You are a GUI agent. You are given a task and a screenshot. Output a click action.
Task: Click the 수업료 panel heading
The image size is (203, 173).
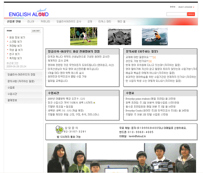[130, 93]
